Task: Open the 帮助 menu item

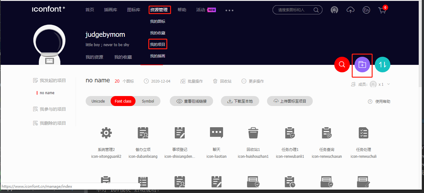Action: (182, 10)
